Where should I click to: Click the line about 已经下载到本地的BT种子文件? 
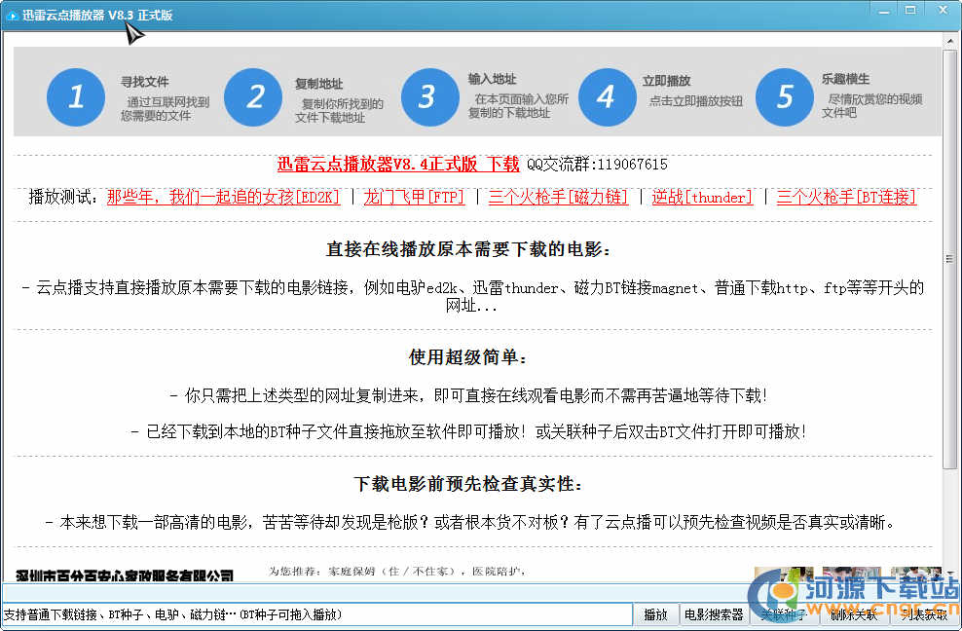468,431
